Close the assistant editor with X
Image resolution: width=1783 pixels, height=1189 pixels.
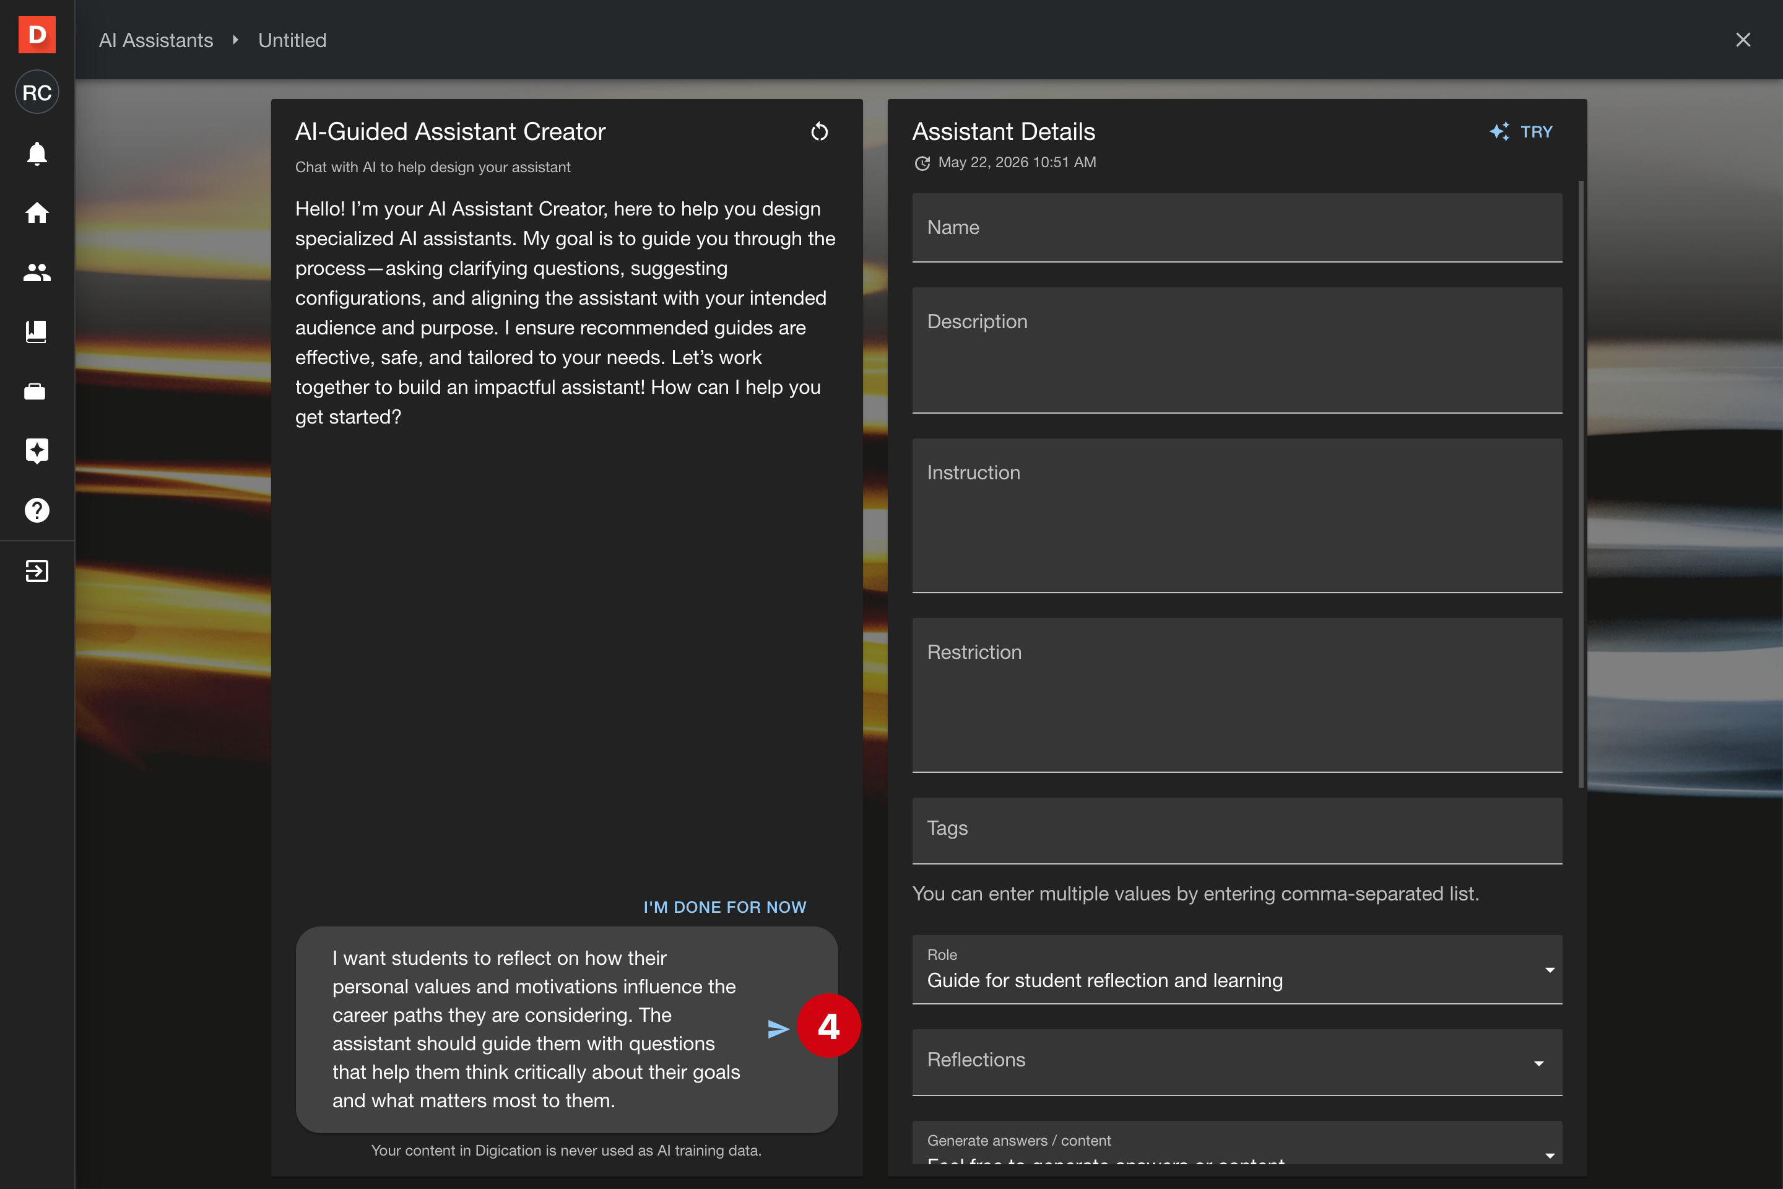click(x=1743, y=40)
